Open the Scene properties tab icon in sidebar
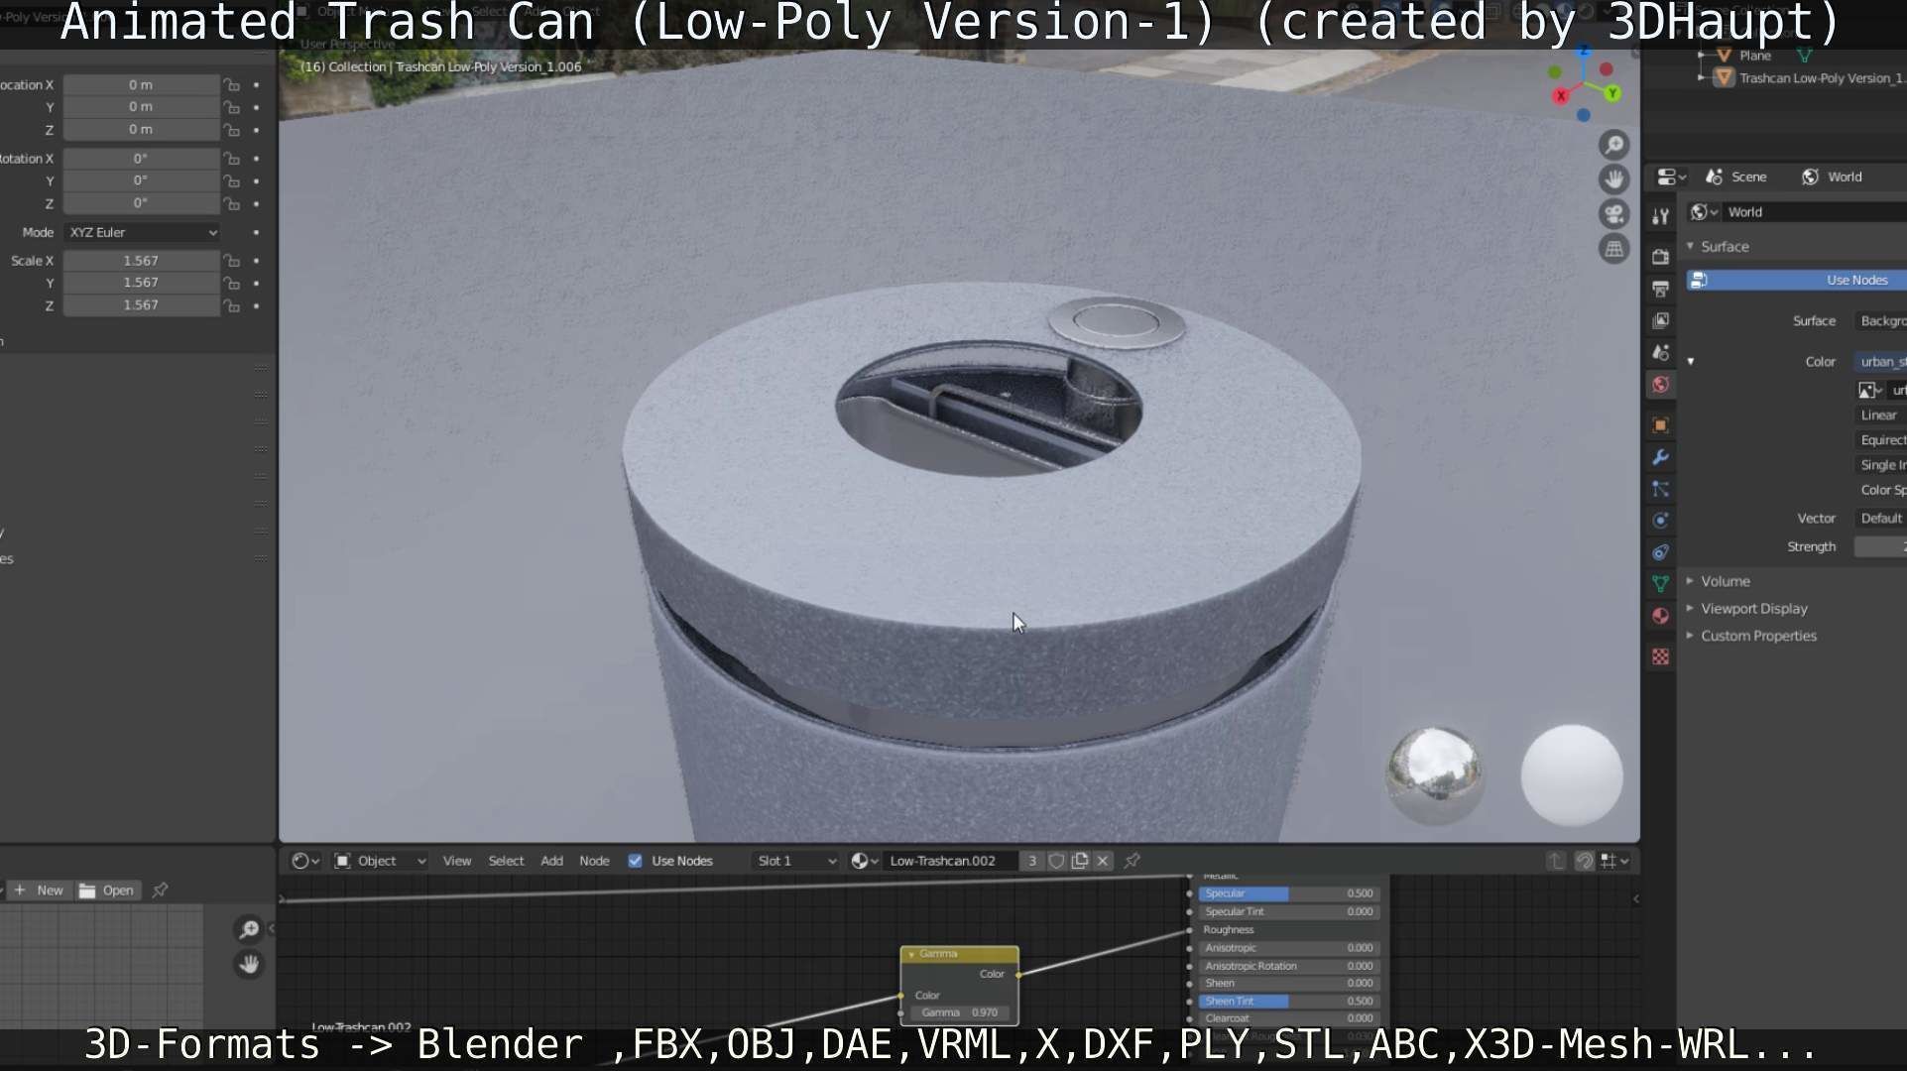The height and width of the screenshot is (1071, 1907). click(1660, 352)
